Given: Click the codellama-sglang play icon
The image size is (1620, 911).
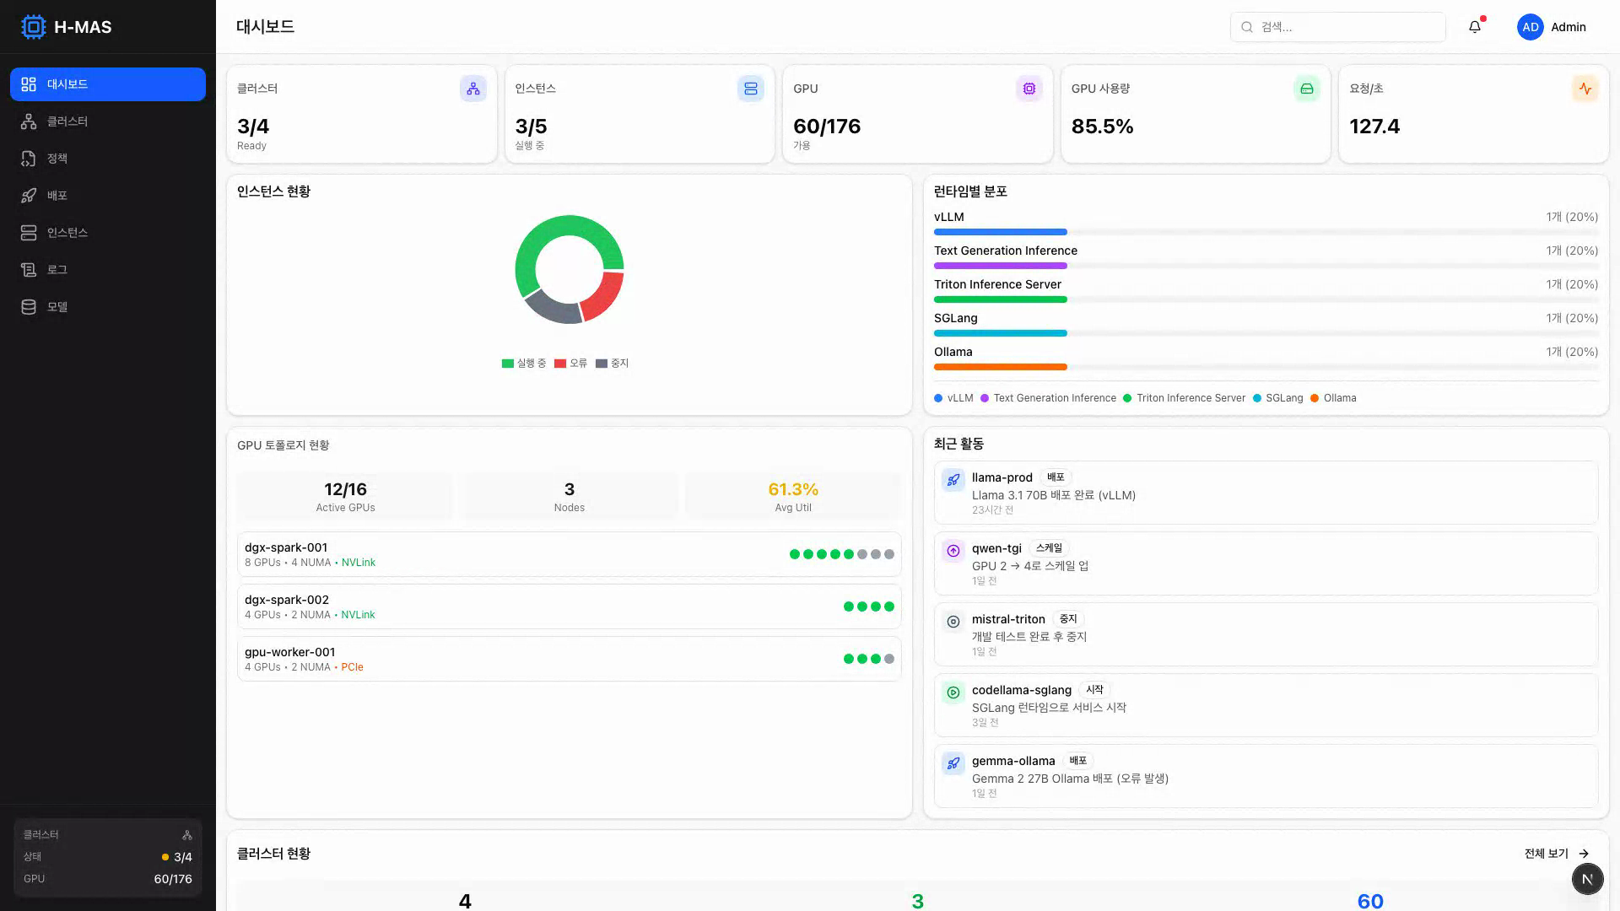Looking at the screenshot, I should [x=953, y=693].
